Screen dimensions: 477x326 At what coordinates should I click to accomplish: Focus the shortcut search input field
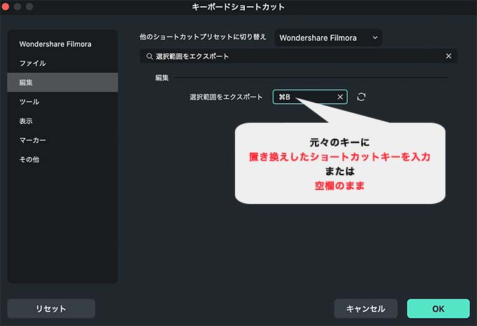click(x=299, y=56)
